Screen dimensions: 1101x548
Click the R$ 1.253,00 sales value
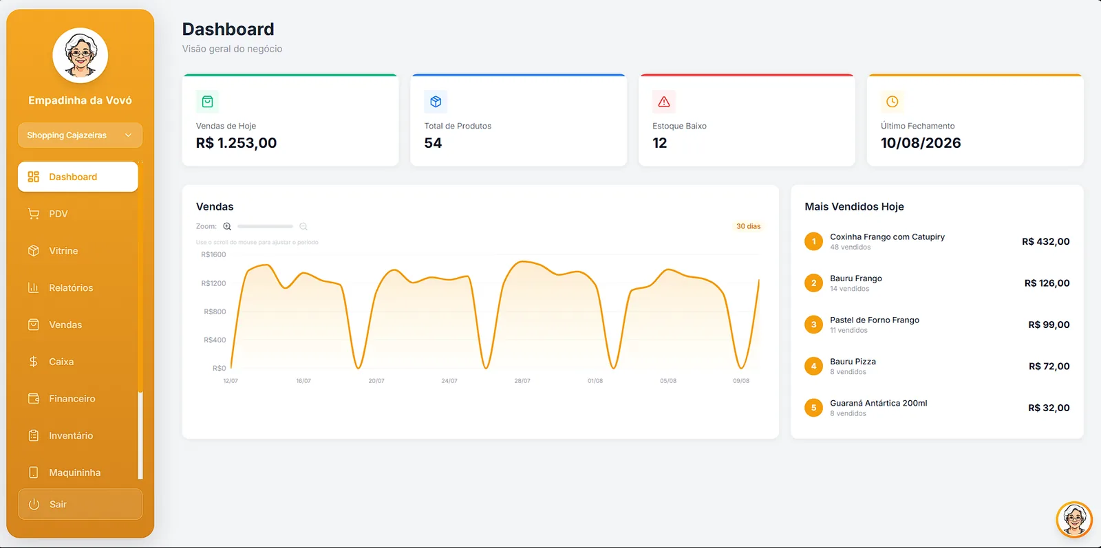237,143
